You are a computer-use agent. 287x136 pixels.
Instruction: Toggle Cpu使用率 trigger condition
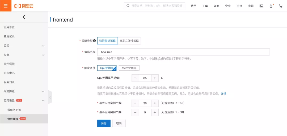[x=107, y=68]
